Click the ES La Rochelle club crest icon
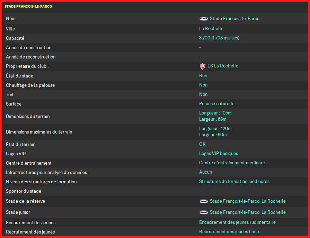310x238 pixels. (x=202, y=66)
